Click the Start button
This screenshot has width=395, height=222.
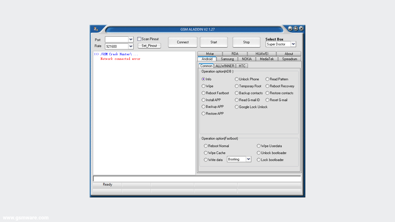pos(214,42)
